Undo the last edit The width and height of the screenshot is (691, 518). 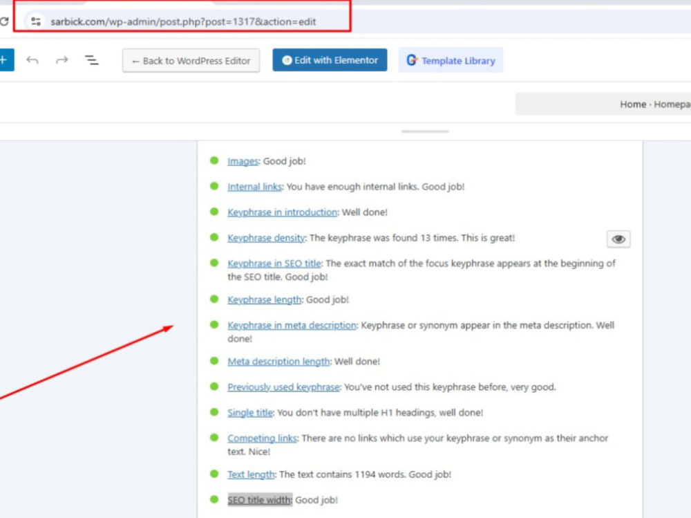pos(32,60)
